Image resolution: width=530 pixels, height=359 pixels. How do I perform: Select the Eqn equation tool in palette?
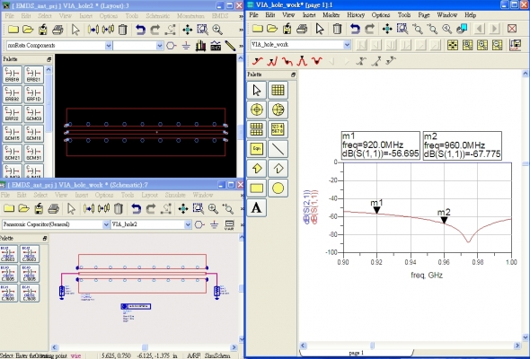[257, 149]
